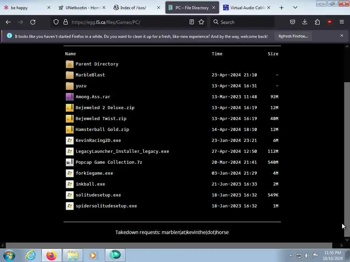Viewport: 350px width, 262px height.
Task: Go back to the previous page
Action: (8, 22)
